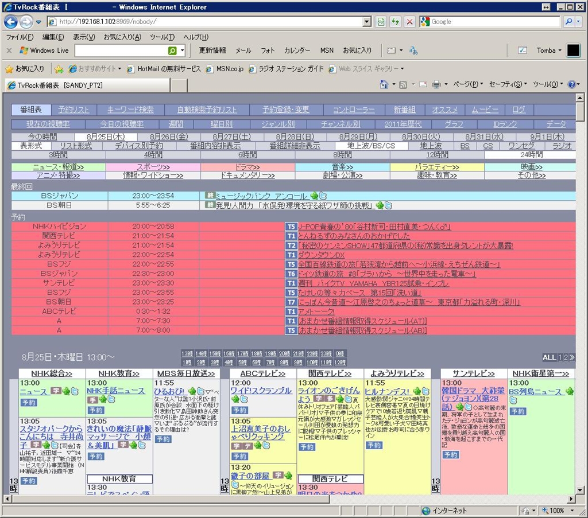The image size is (588, 518).
Task: Open the Home page icon in command bar
Action: click(384, 84)
